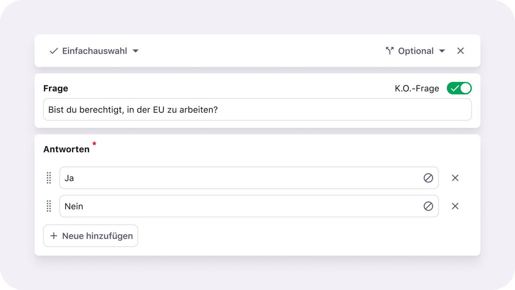Image resolution: width=515 pixels, height=290 pixels.
Task: Click into the Frage question text field
Action: click(257, 110)
